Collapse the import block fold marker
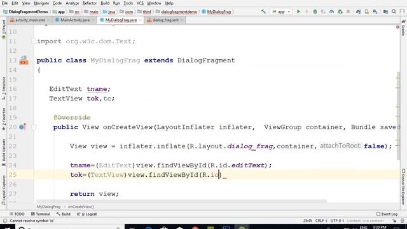 (34, 41)
